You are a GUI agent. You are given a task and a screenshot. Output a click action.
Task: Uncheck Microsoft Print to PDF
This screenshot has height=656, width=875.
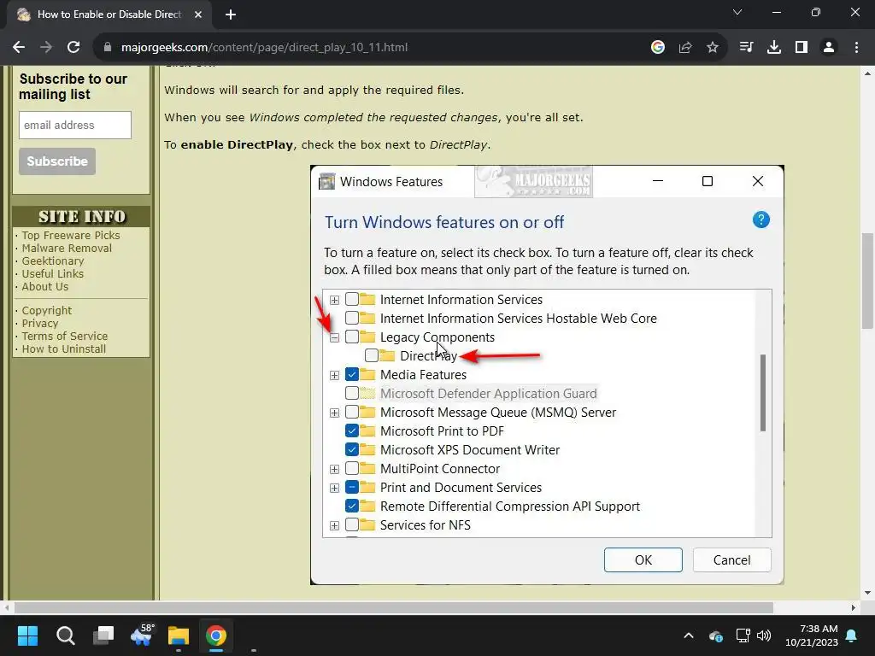[x=351, y=430]
